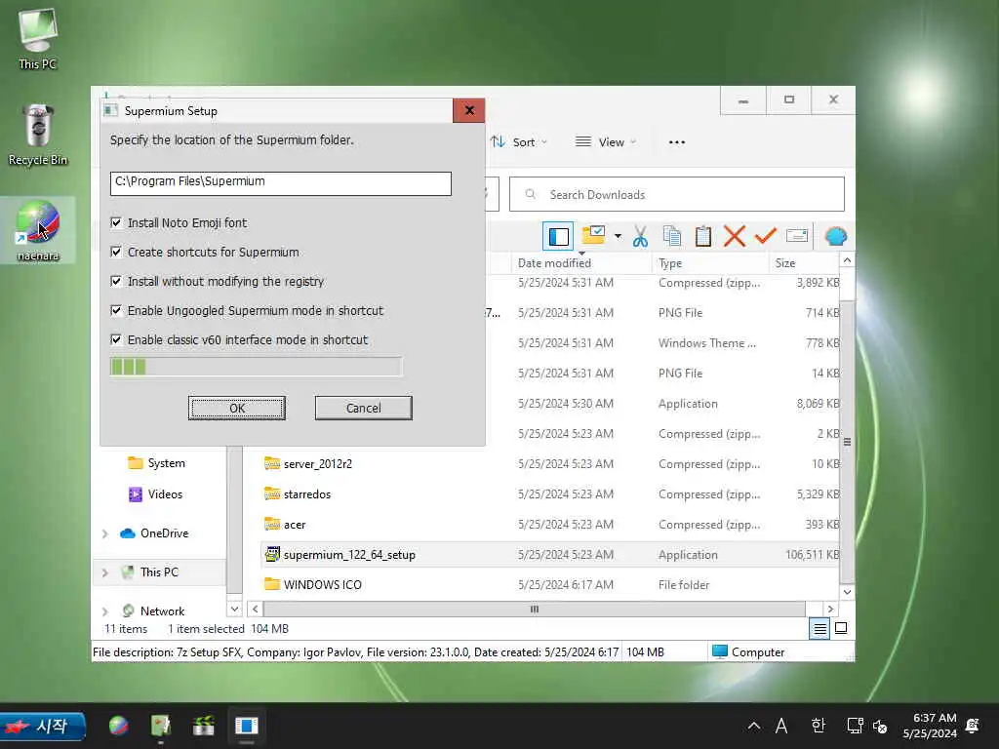Click the Supermium Setup progress bar

[x=256, y=367]
